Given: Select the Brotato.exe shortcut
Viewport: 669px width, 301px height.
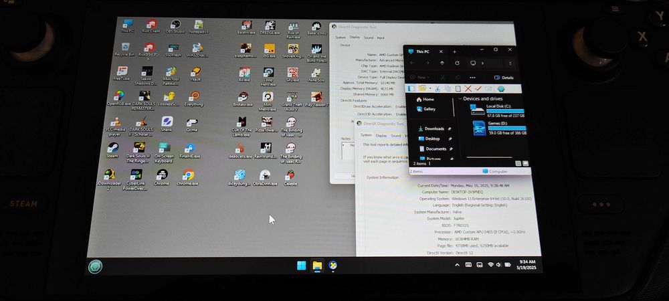Looking at the screenshot, I should point(243,99).
